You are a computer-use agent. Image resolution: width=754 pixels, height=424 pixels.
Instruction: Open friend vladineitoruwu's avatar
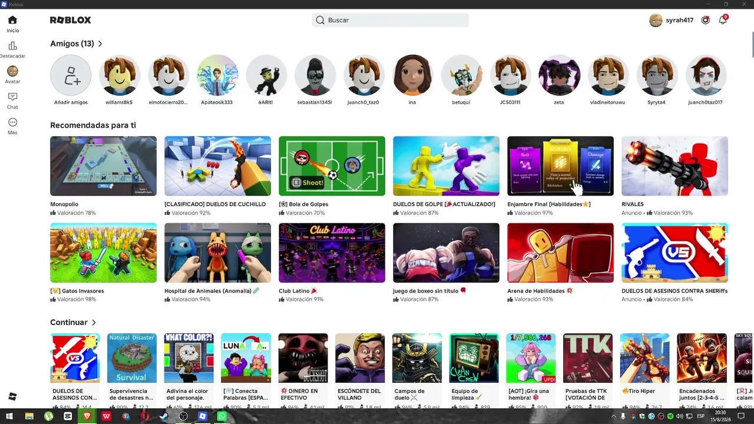pyautogui.click(x=608, y=75)
